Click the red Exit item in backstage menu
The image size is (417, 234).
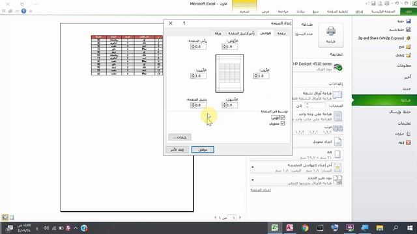pos(405,142)
